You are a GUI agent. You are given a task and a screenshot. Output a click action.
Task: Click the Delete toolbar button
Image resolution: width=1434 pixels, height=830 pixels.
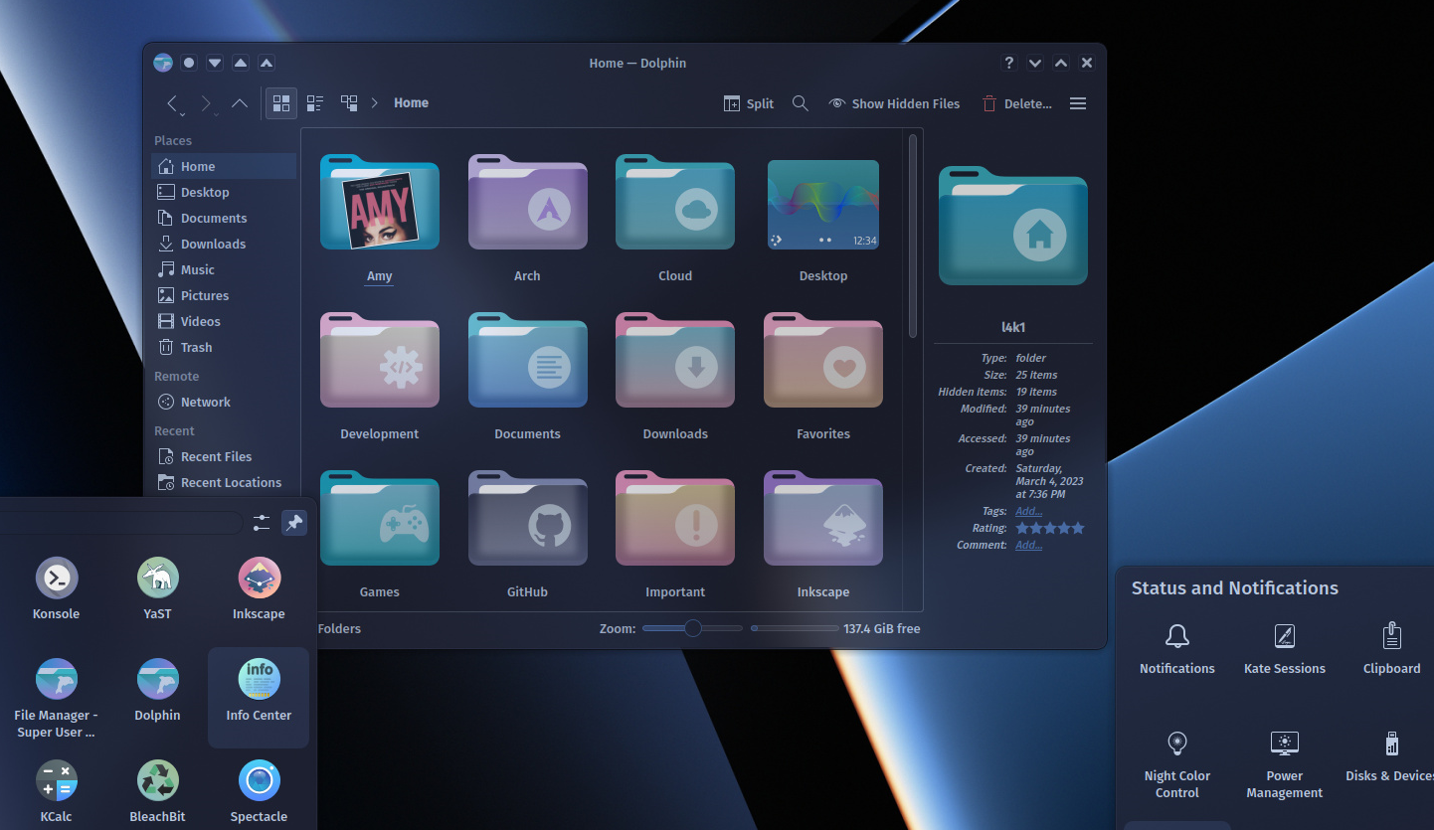point(1016,102)
